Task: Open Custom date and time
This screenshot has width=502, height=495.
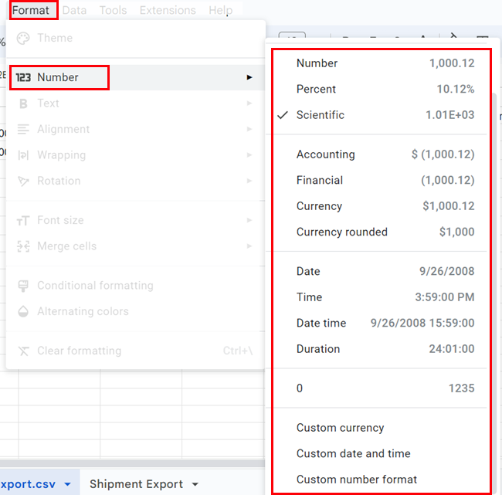Action: pos(353,453)
